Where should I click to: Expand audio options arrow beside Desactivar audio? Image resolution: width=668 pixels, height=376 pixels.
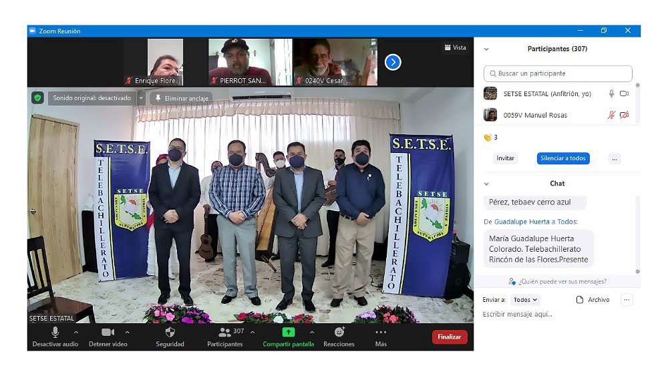[x=75, y=332]
